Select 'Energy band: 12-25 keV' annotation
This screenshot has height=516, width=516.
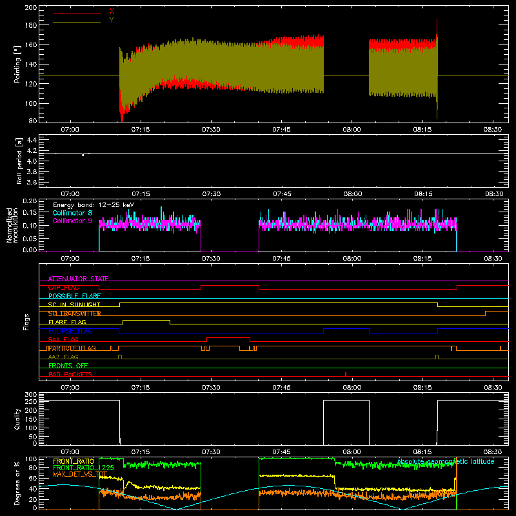[x=94, y=205]
